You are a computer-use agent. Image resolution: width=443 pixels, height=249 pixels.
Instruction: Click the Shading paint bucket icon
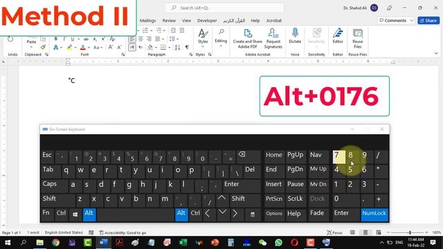pyautogui.click(x=150, y=47)
